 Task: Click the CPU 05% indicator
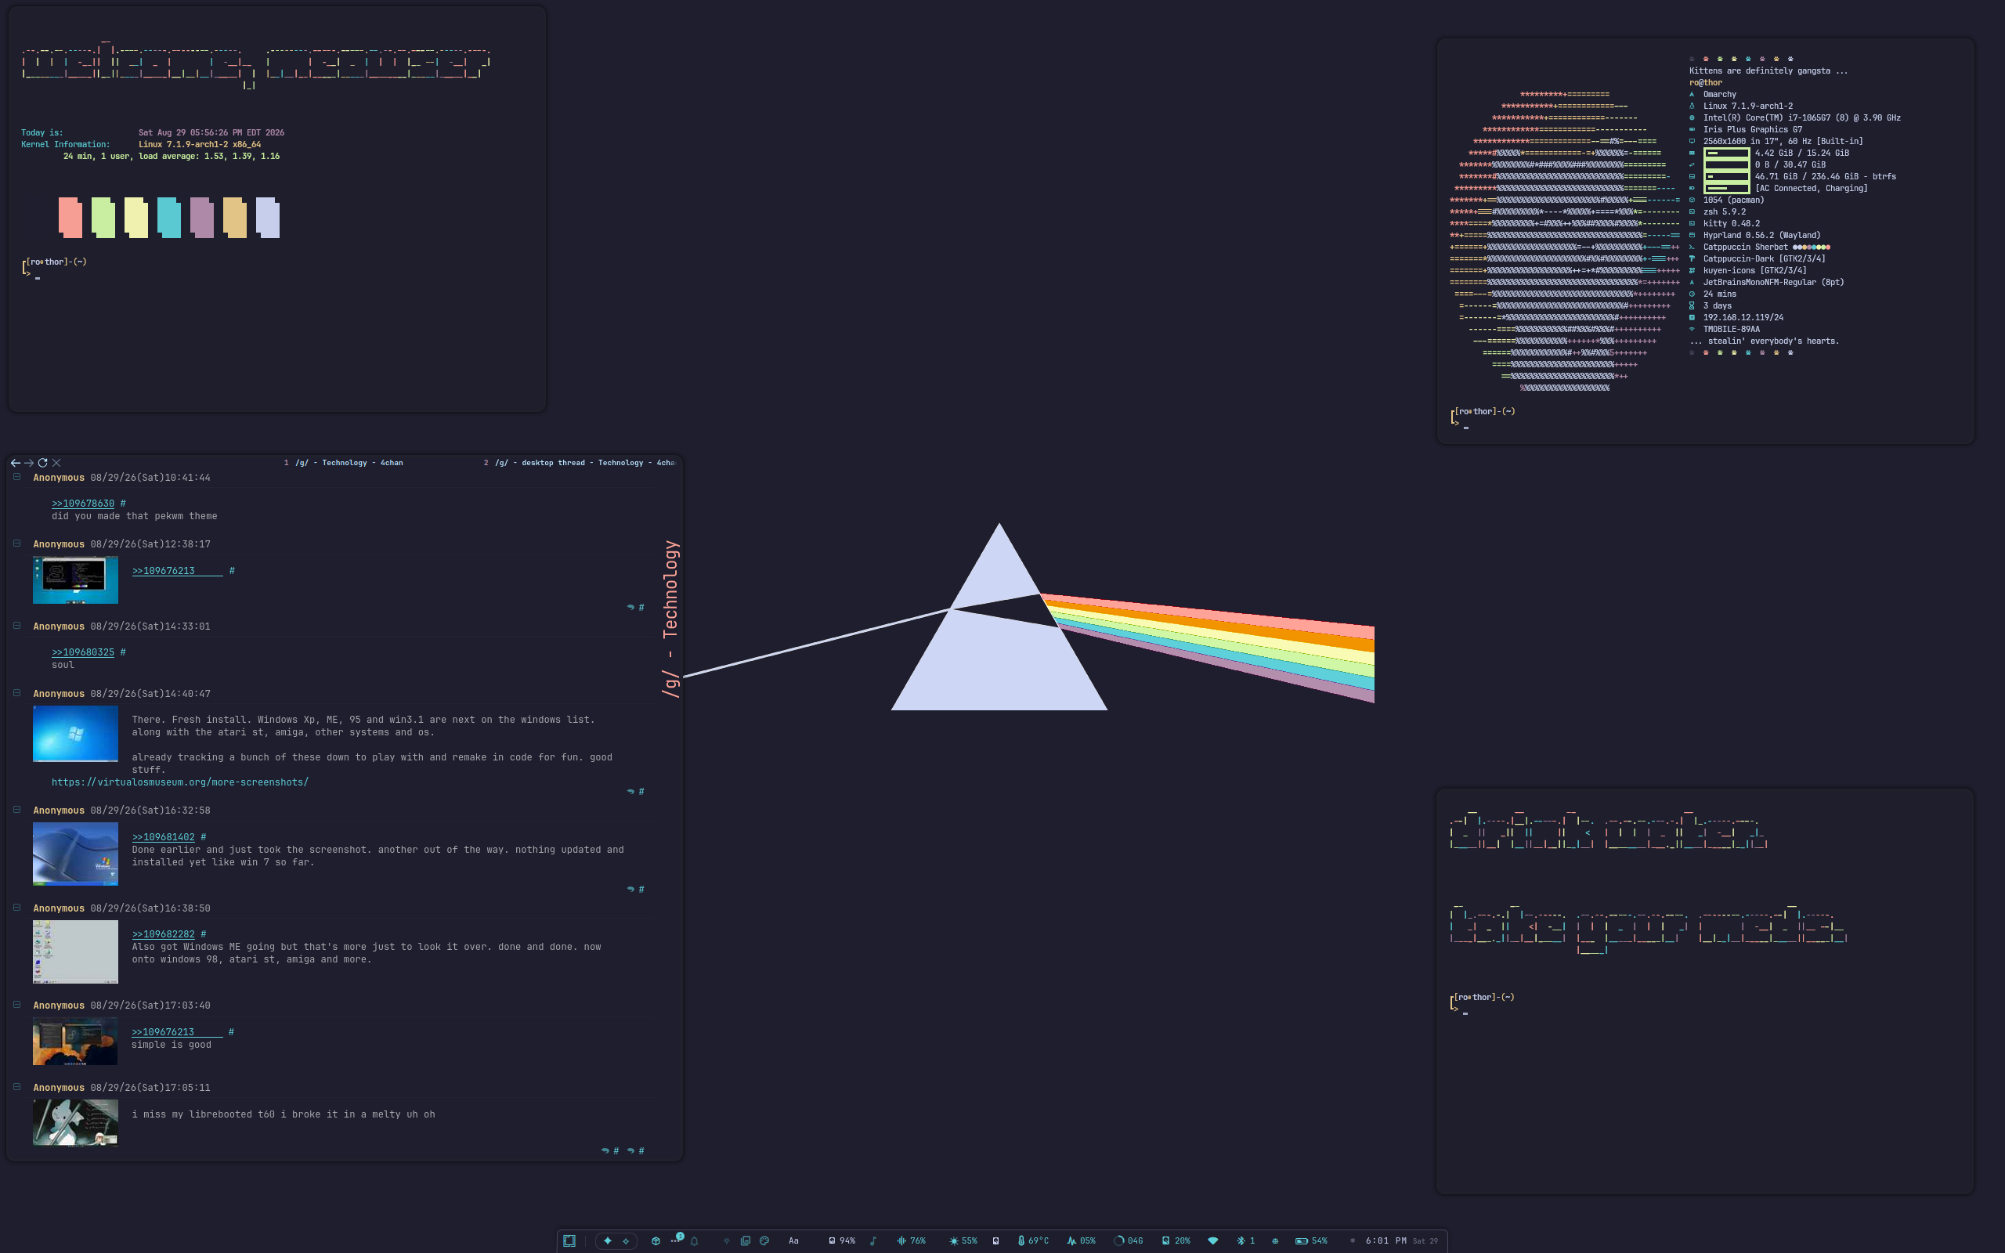tap(1081, 1240)
